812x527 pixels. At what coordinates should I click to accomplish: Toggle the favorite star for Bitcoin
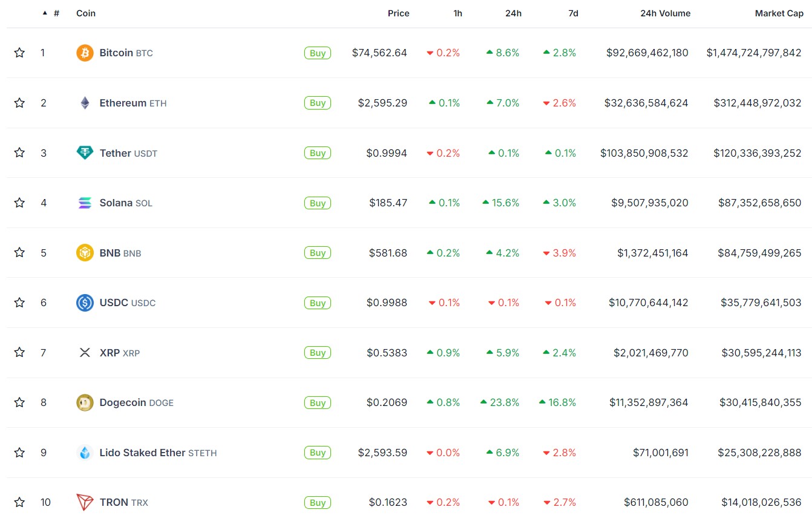point(19,53)
